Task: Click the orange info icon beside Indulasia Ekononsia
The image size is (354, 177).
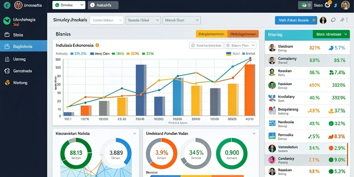Action: [x=97, y=45]
